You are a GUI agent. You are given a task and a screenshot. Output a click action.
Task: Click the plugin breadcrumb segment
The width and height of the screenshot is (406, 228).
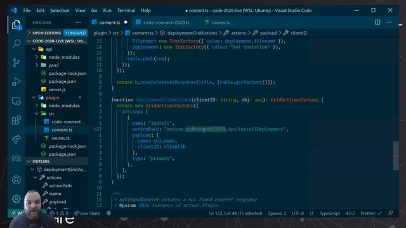coord(100,33)
